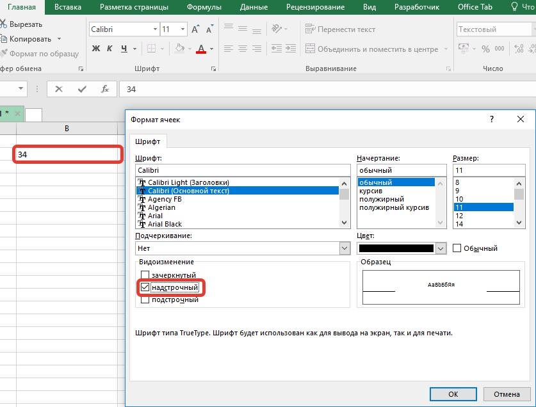The height and width of the screenshot is (407, 536).
Task: Click the Отмена button
Action: point(507,394)
